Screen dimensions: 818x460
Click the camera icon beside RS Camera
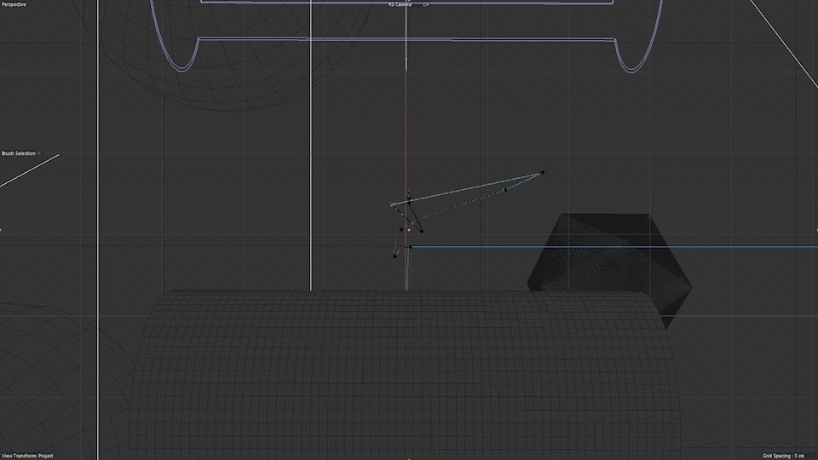[x=425, y=4]
